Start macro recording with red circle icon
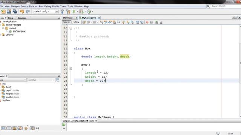Screen dimensions: 241x135 pos(147,22)
